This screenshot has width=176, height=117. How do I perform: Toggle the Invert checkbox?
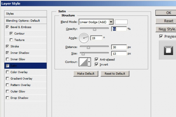[x=97, y=65]
